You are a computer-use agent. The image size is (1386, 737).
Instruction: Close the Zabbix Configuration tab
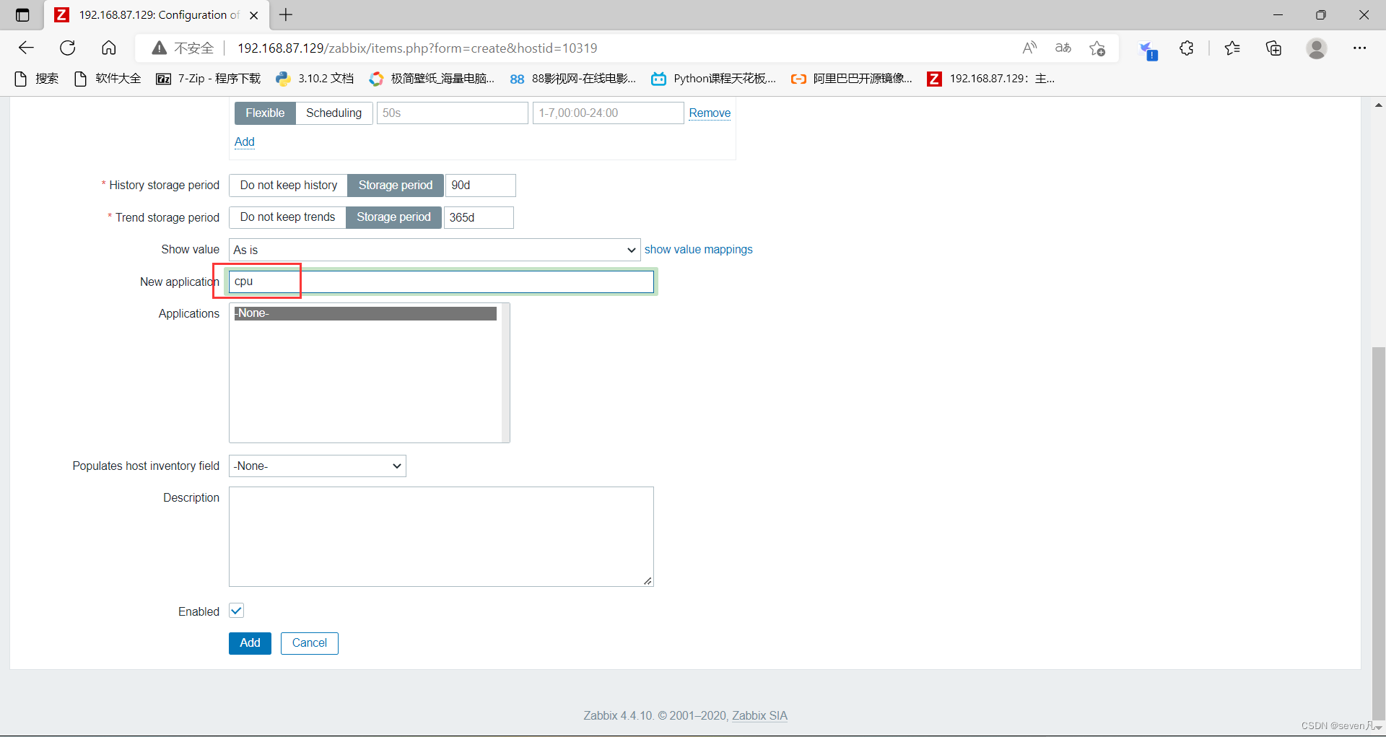click(254, 14)
